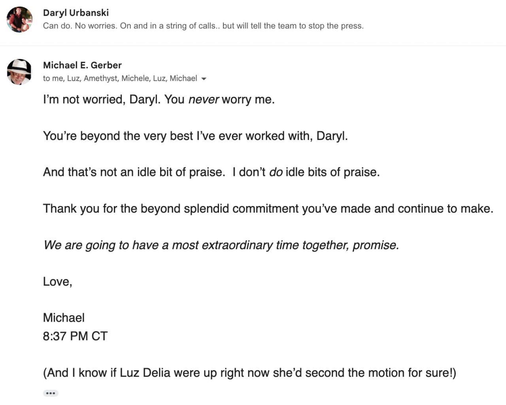The height and width of the screenshot is (405, 506).
Task: Click the italic word "do" in the email
Action: coord(276,172)
